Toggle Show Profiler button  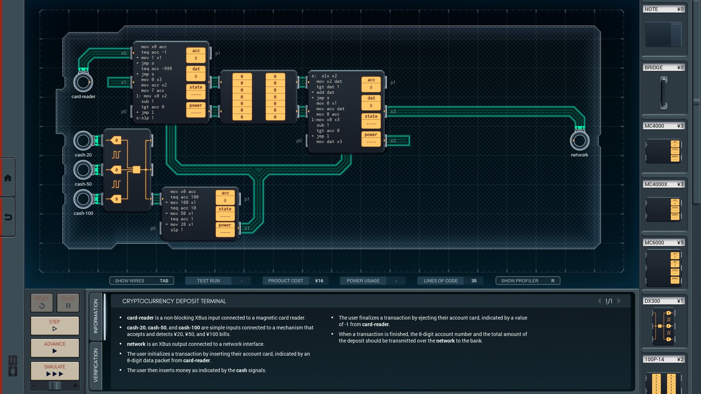pyautogui.click(x=528, y=281)
